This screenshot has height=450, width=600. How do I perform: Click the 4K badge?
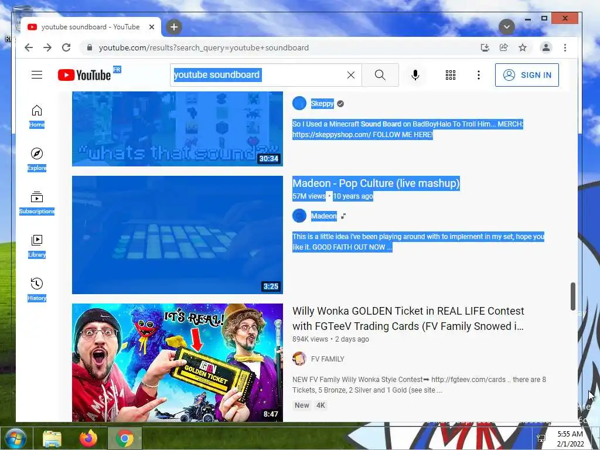click(x=321, y=405)
